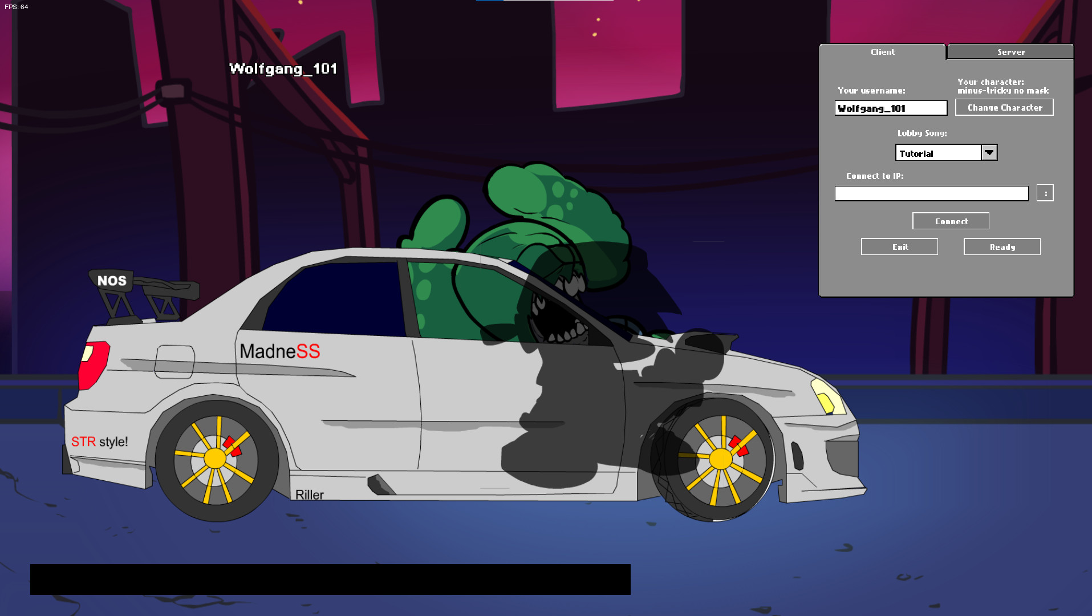Click the username input field
The height and width of the screenshot is (616, 1092).
click(x=891, y=108)
